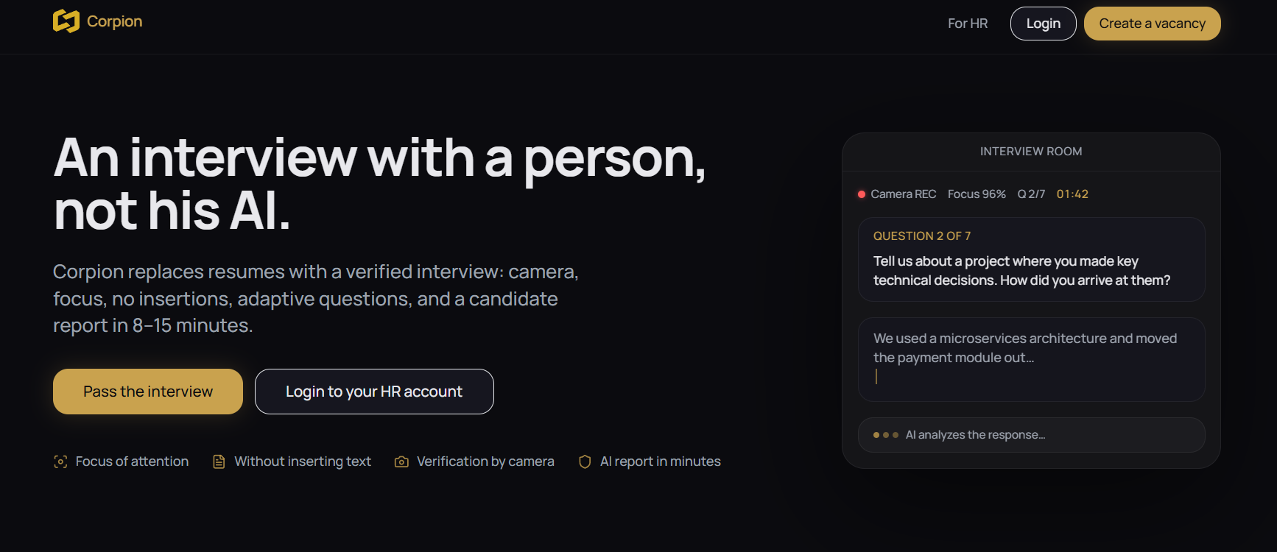Click the Q 2/7 status text
1277x552 pixels.
[x=1031, y=194]
